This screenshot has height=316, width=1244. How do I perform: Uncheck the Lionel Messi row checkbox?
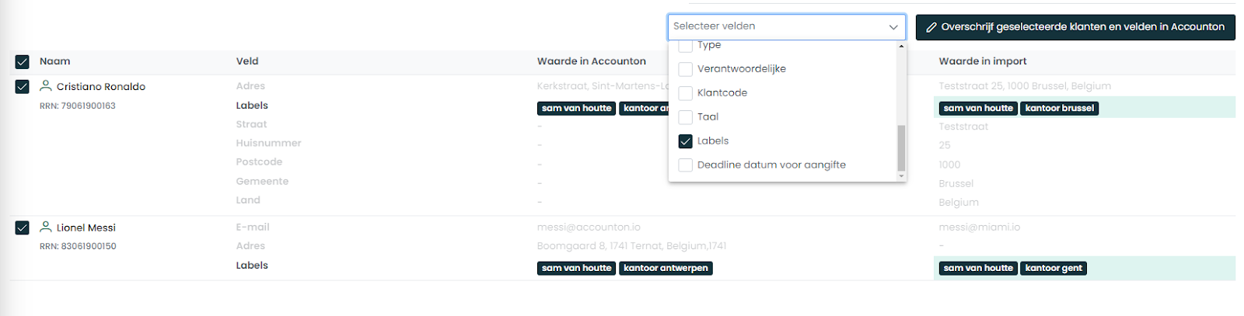coord(22,227)
